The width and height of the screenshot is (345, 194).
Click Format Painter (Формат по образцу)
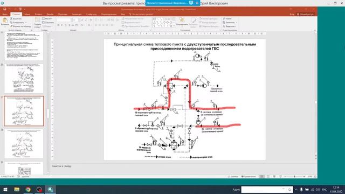tap(20, 26)
